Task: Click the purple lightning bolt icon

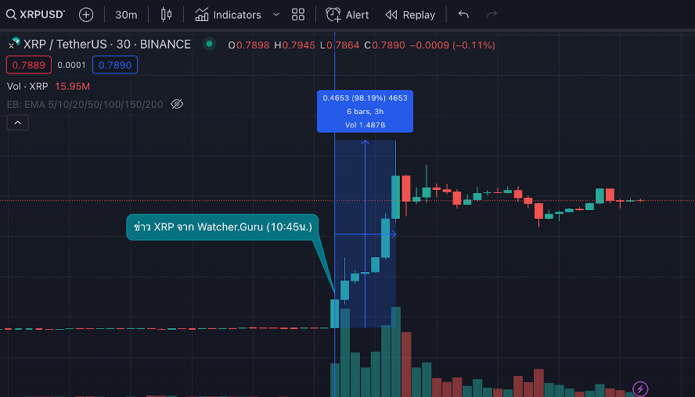Action: point(640,389)
